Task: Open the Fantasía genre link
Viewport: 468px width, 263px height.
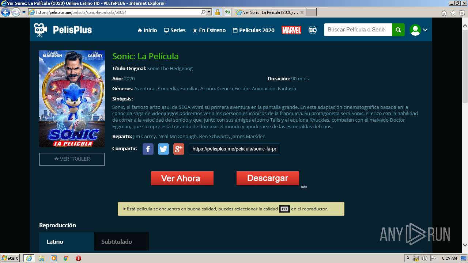Action: (287, 88)
